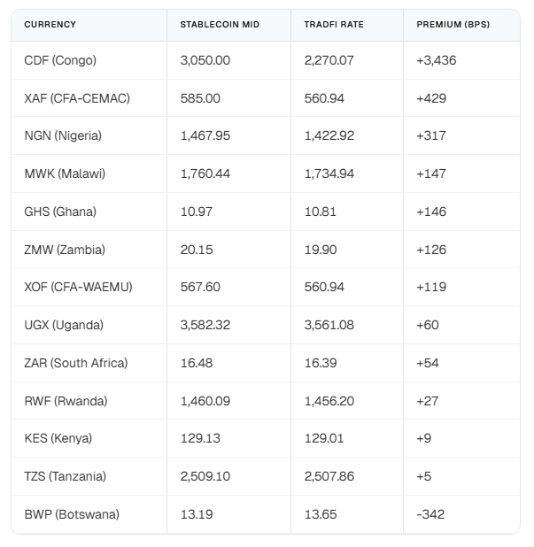Select the XAF (CFA-CEMAC) currency cell

77,98
